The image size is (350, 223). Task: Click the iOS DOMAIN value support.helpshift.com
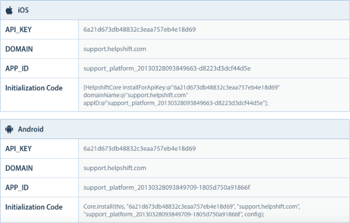tap(115, 49)
